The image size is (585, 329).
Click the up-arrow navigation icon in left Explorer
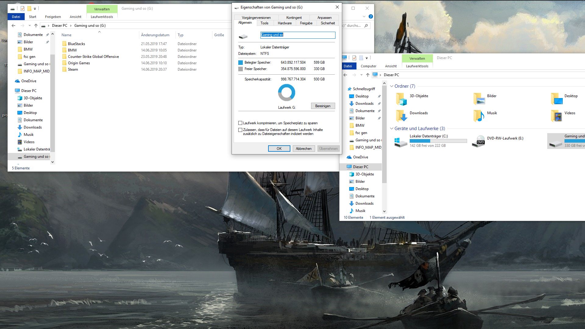[x=36, y=26]
